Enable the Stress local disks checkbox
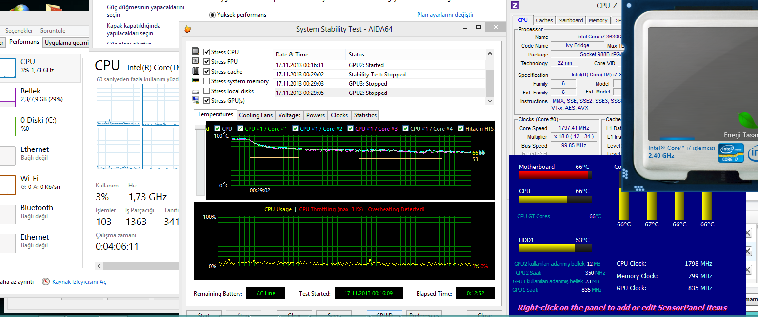This screenshot has width=758, height=317. coord(207,91)
